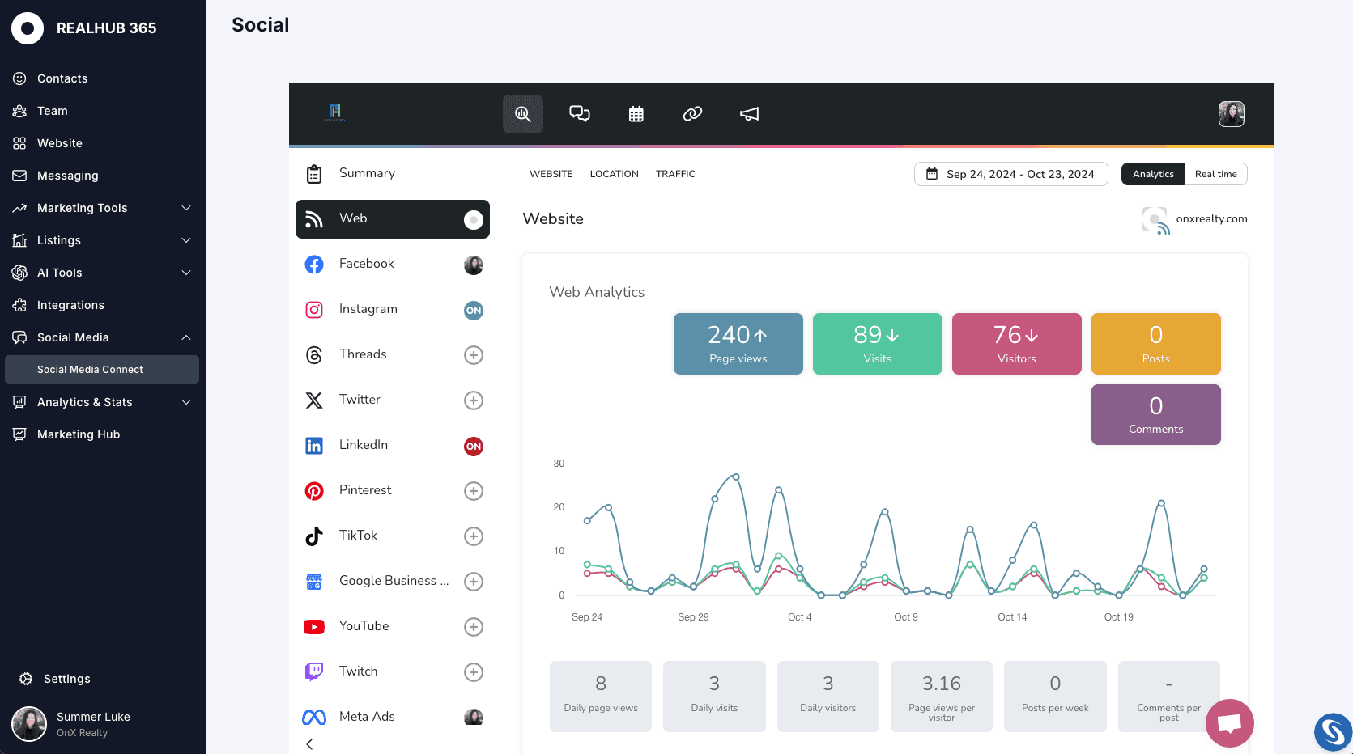Open Social Media Connect in the sidebar
This screenshot has width=1353, height=754.
pos(90,369)
